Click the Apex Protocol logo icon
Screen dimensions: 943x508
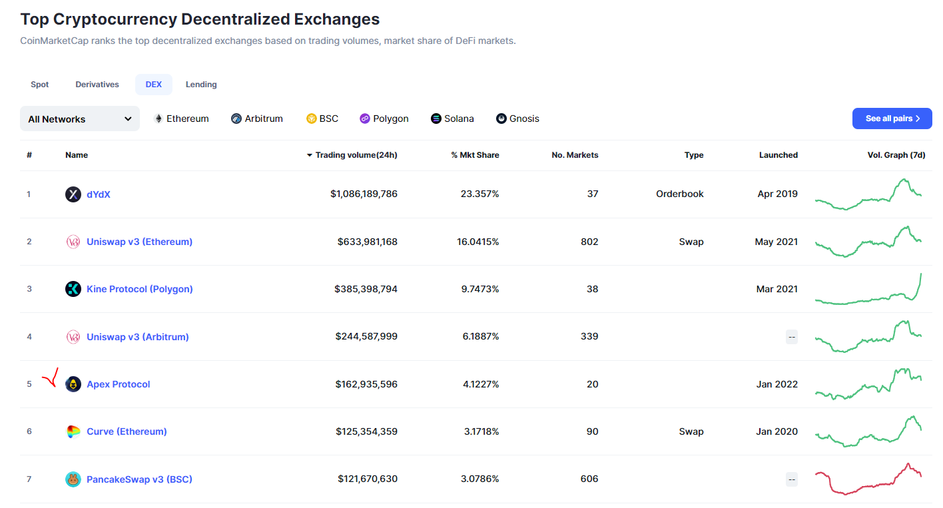pos(73,384)
